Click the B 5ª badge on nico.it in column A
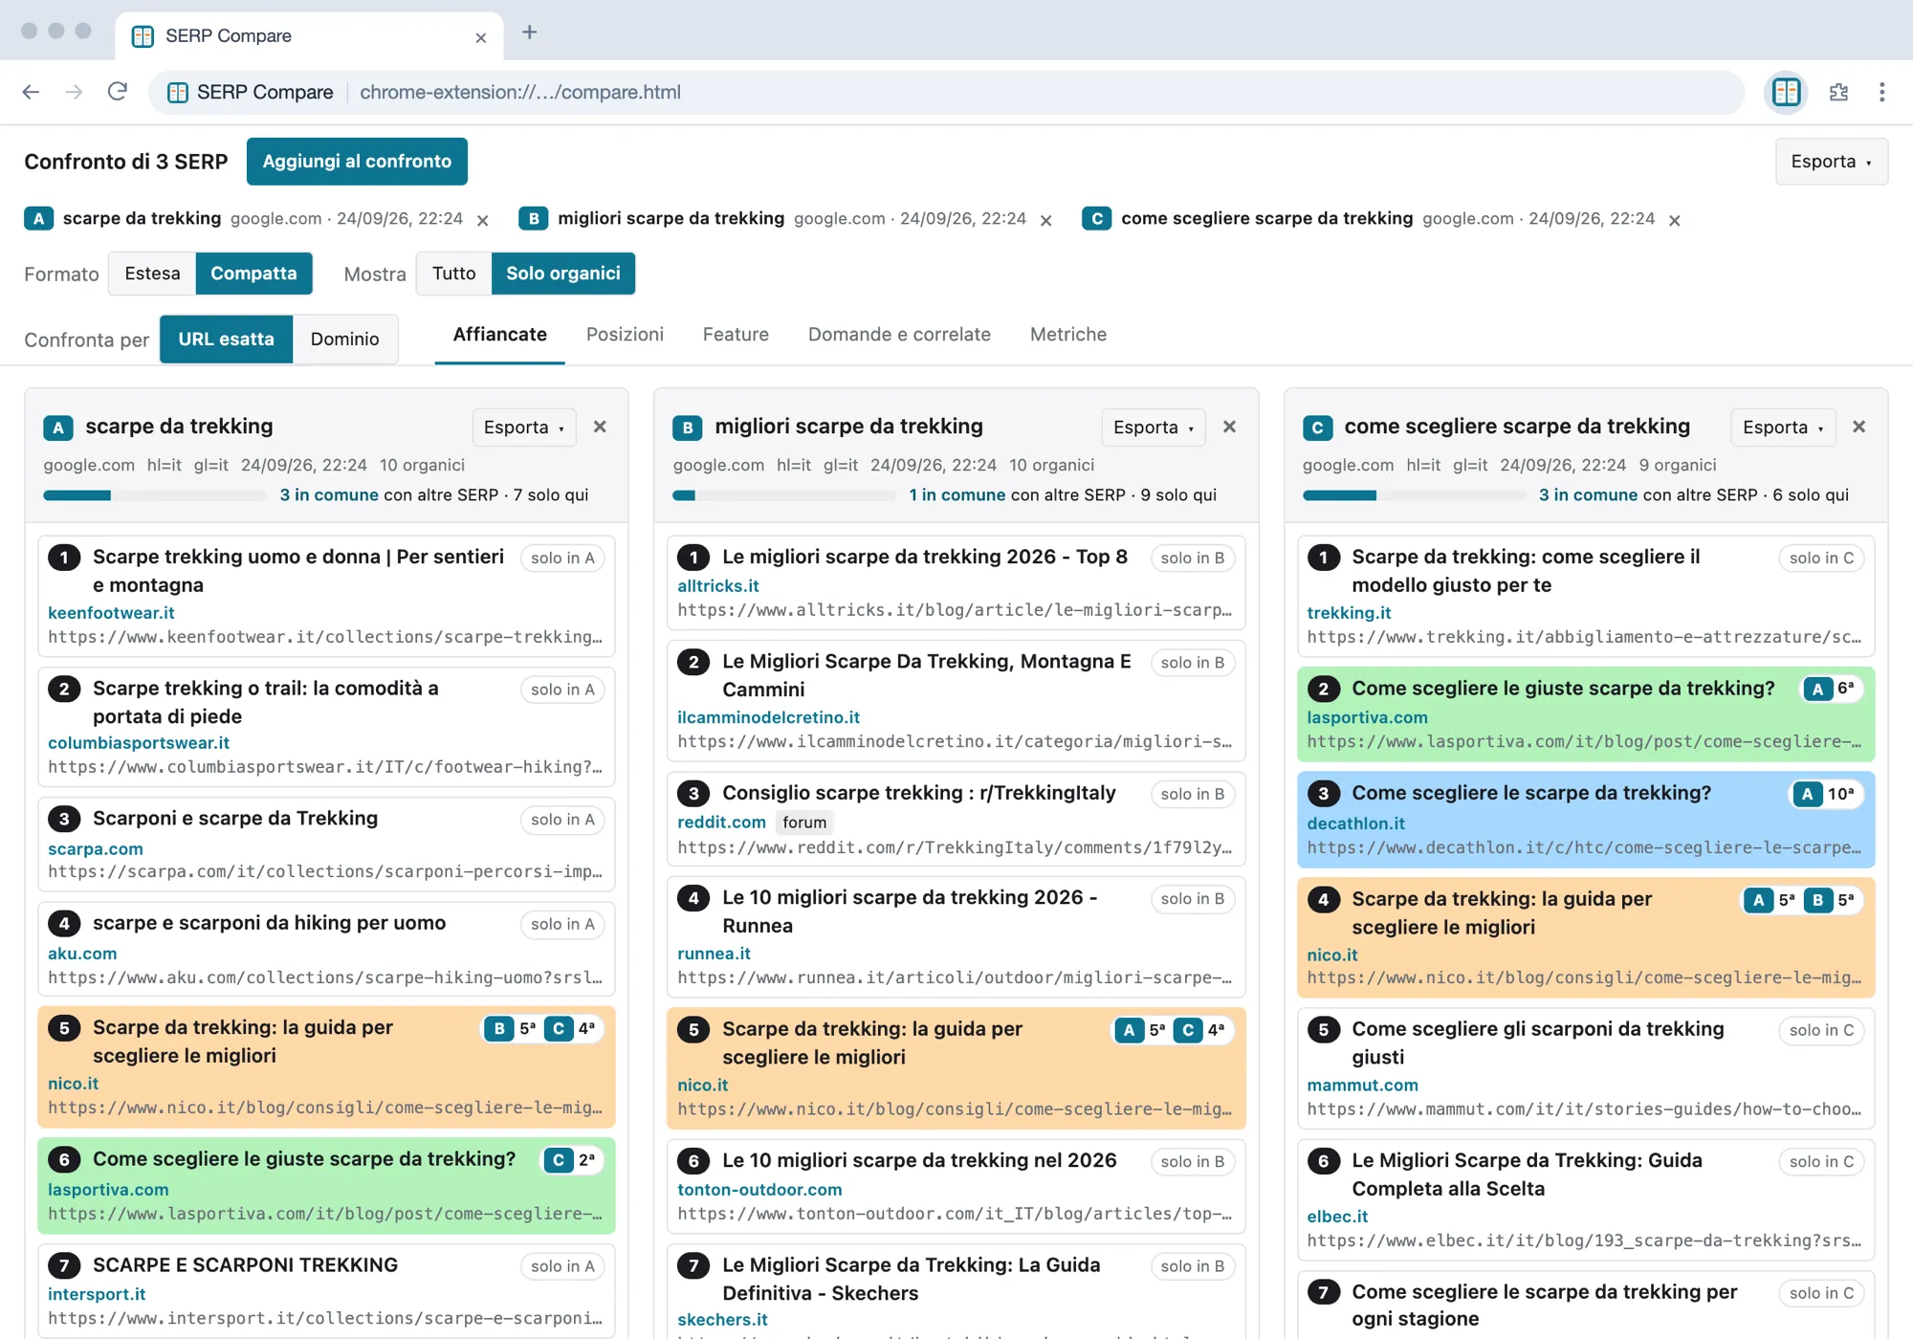 [x=512, y=1028]
